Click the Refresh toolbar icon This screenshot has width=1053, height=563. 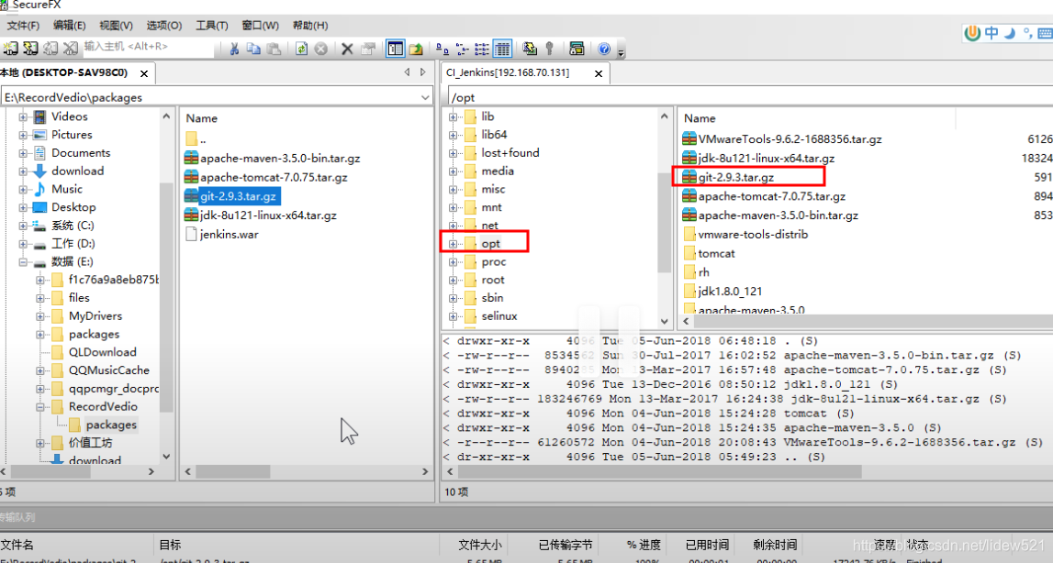coord(301,49)
